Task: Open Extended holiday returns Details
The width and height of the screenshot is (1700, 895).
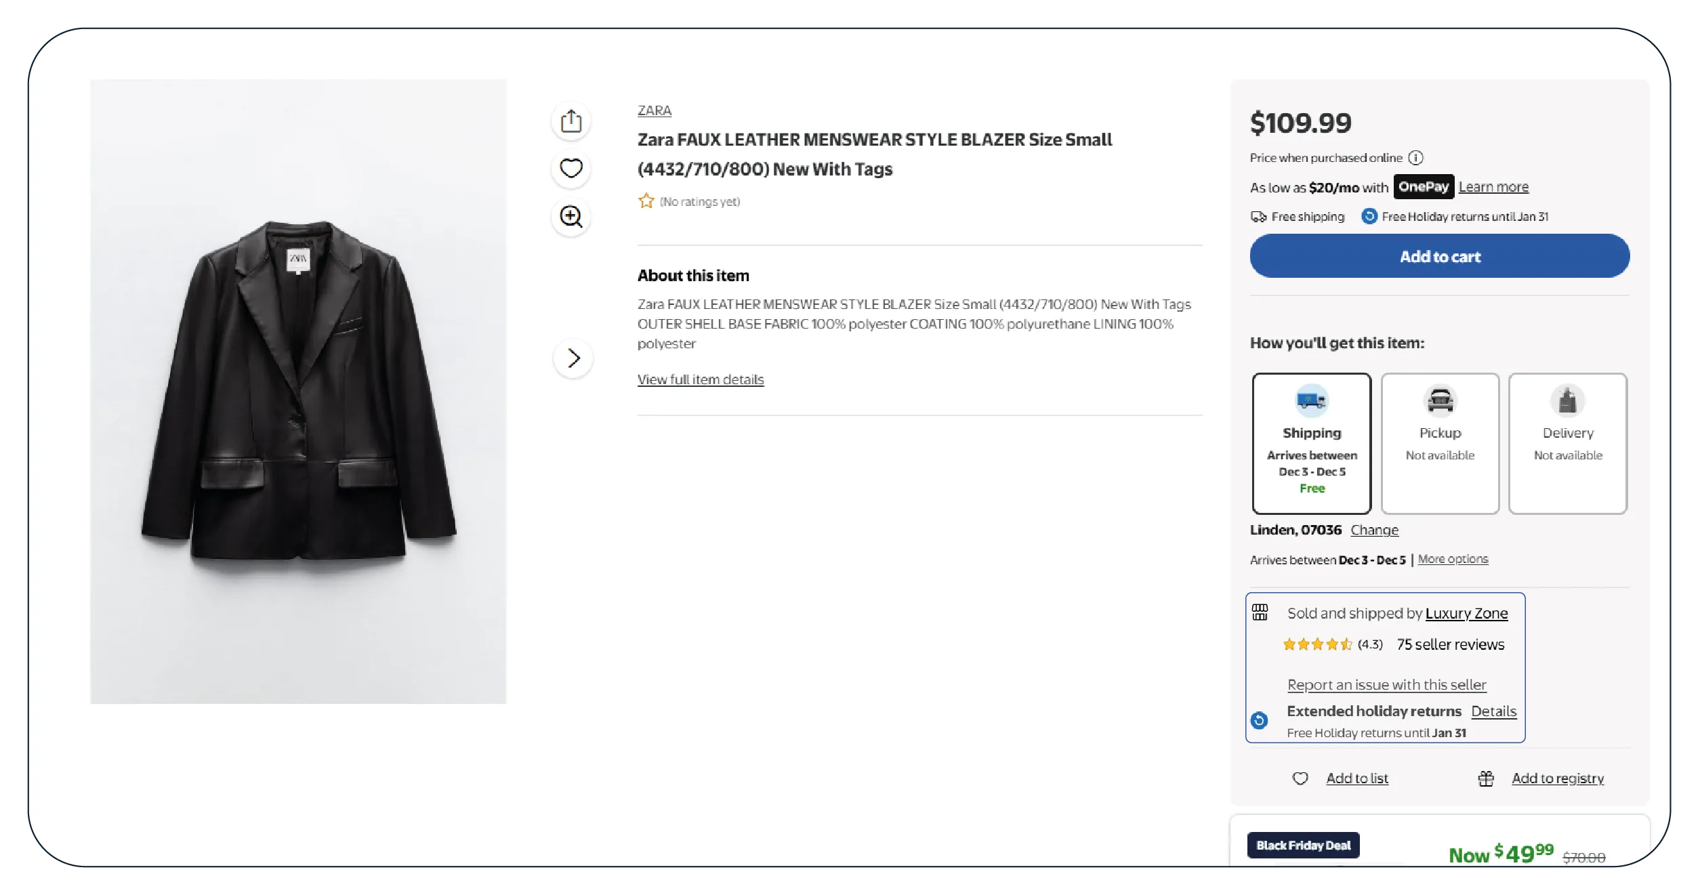Action: 1493,711
